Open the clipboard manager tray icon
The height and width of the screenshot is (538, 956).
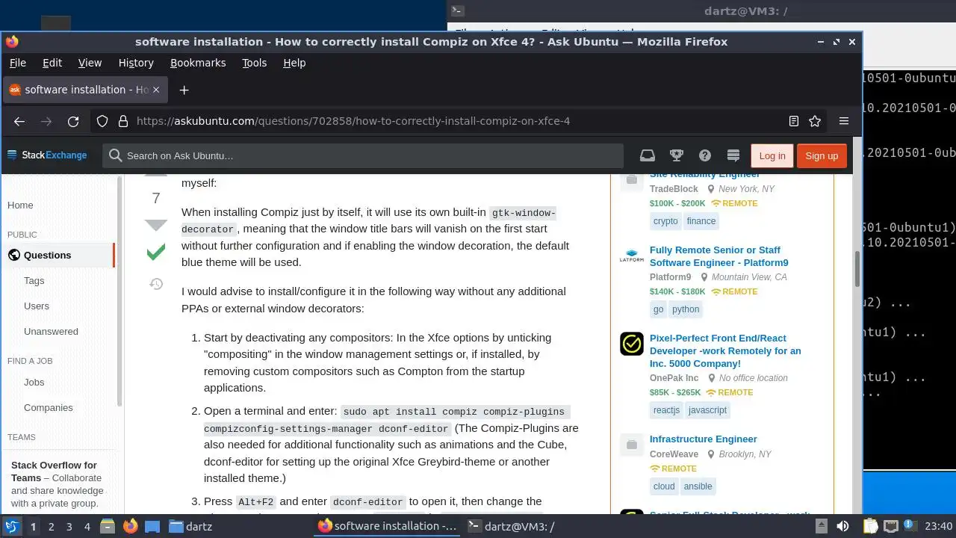[870, 526]
